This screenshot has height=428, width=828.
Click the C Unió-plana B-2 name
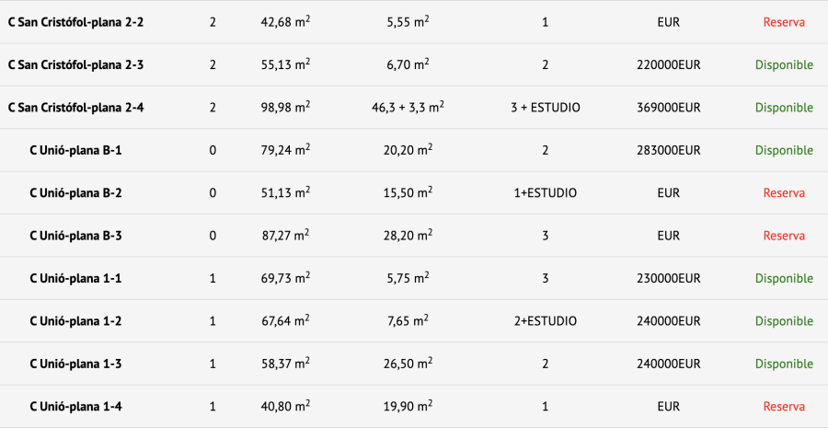75,193
